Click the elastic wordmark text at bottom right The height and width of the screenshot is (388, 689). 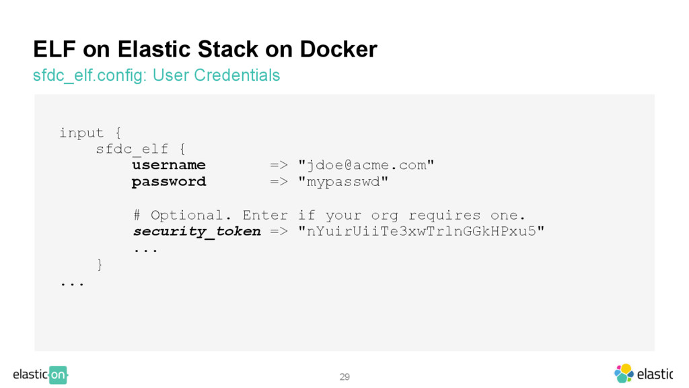coord(655,374)
